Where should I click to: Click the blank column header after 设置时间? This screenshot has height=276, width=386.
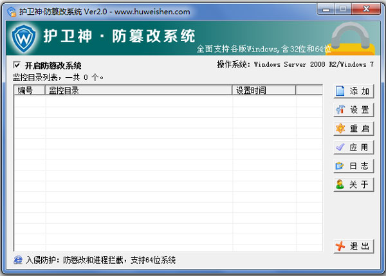tap(309, 91)
